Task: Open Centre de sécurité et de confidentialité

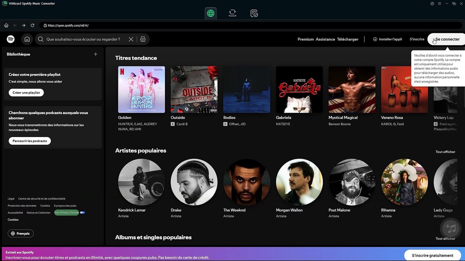Action: [42, 199]
